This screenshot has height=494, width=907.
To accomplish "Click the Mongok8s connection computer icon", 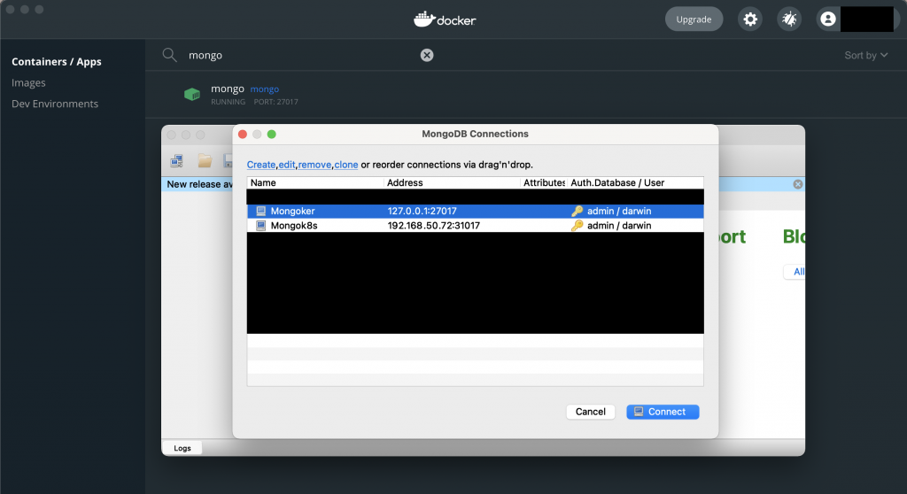I will point(261,226).
